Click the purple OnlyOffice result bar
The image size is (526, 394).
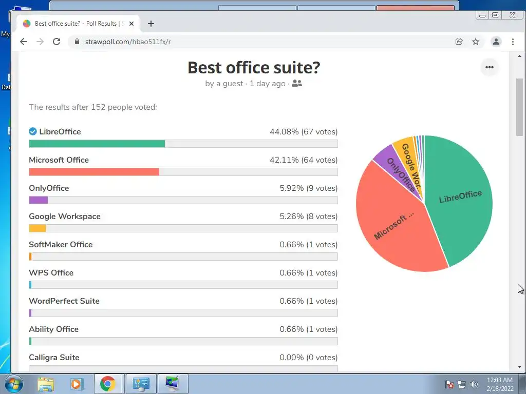[38, 200]
